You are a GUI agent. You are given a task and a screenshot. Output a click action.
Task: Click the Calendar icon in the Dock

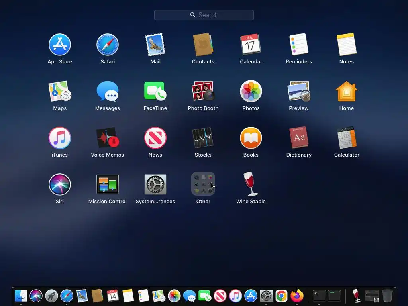(x=113, y=296)
